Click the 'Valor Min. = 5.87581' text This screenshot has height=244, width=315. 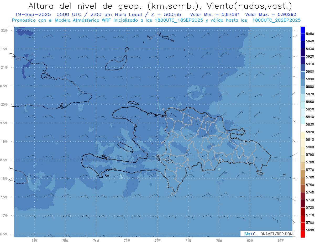(x=215, y=14)
